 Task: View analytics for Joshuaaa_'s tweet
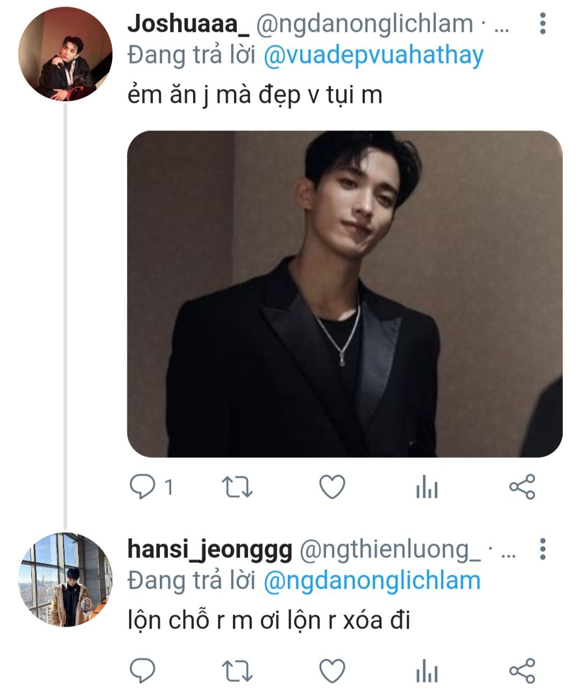tap(427, 488)
